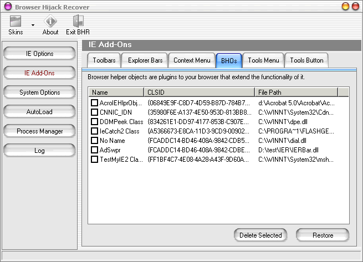The image size is (363, 262).
Task: Click the purple orb title bar icon
Action: [8, 6]
